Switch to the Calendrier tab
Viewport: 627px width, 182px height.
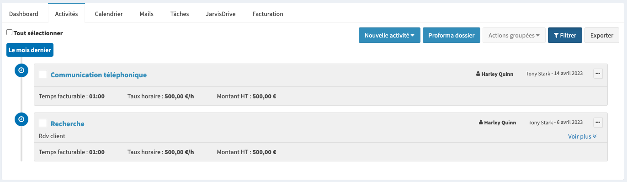click(x=109, y=14)
